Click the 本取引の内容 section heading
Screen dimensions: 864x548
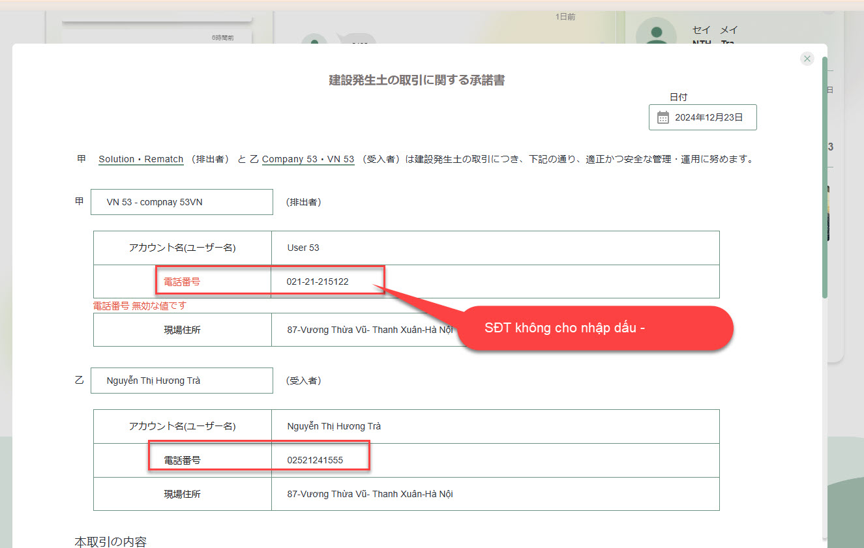coord(110,541)
